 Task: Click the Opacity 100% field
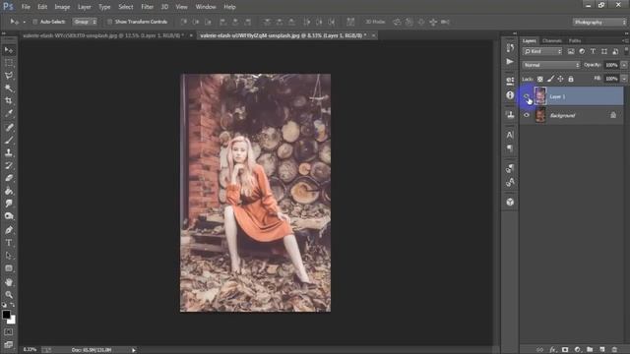click(611, 65)
